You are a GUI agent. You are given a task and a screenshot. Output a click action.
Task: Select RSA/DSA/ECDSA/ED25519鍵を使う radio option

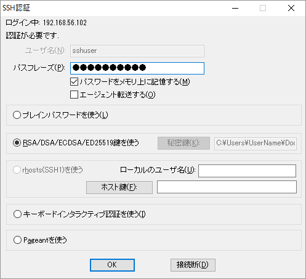pyautogui.click(x=17, y=143)
